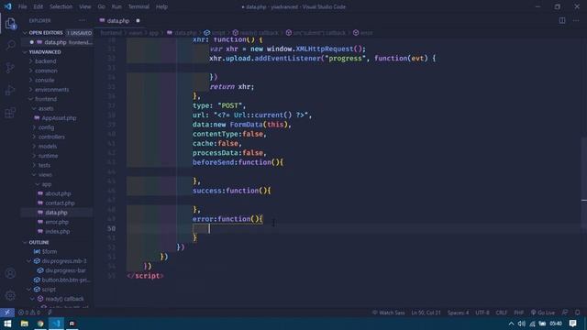Open the Go menu
The height and width of the screenshot is (330, 587).
click(x=102, y=6)
